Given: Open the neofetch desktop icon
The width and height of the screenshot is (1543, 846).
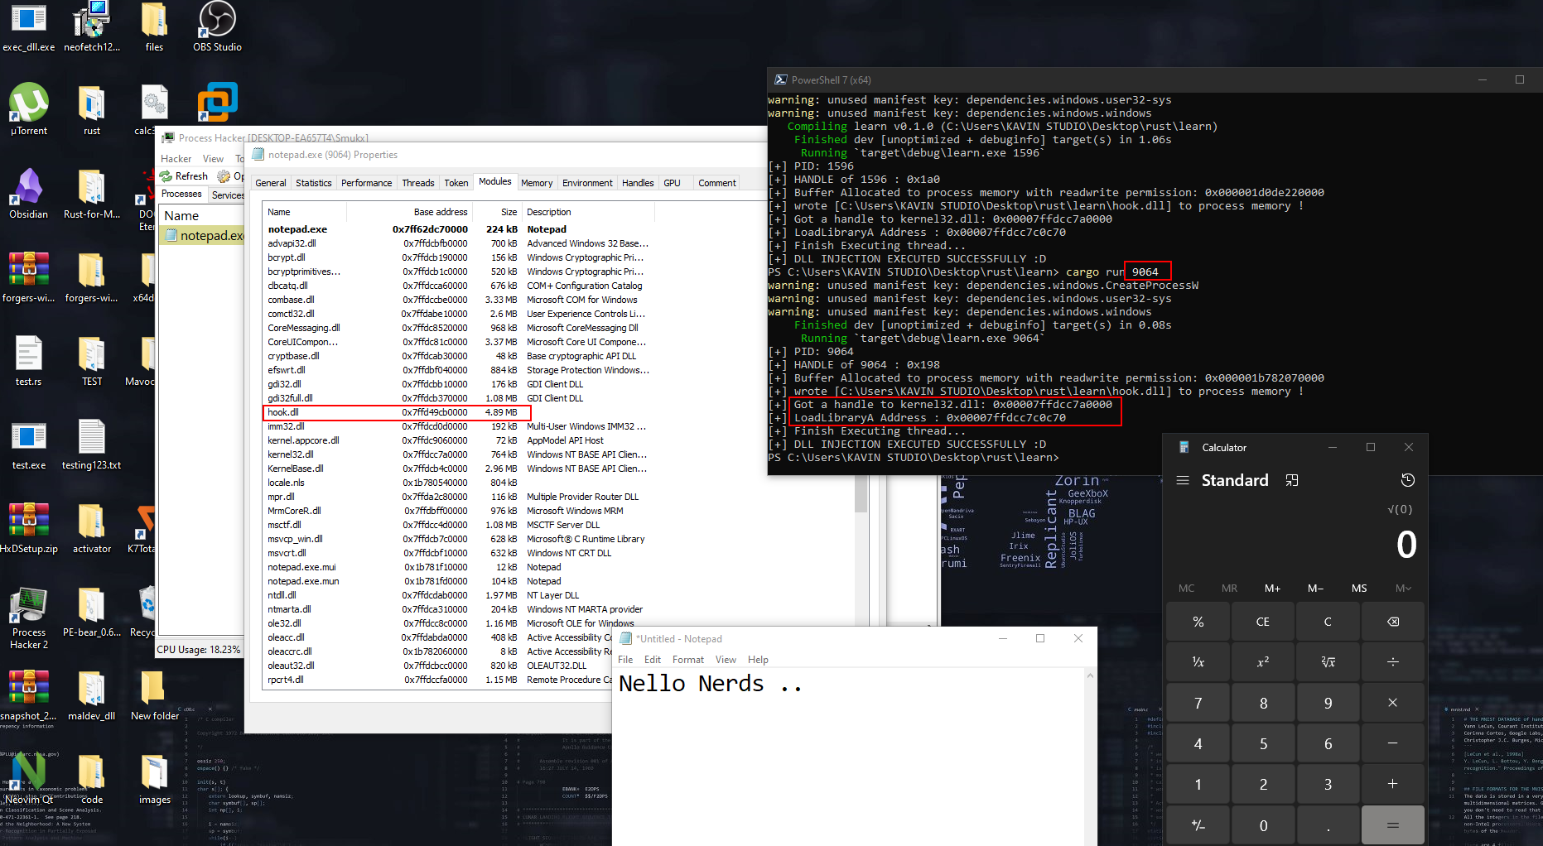Looking at the screenshot, I should click(x=92, y=26).
